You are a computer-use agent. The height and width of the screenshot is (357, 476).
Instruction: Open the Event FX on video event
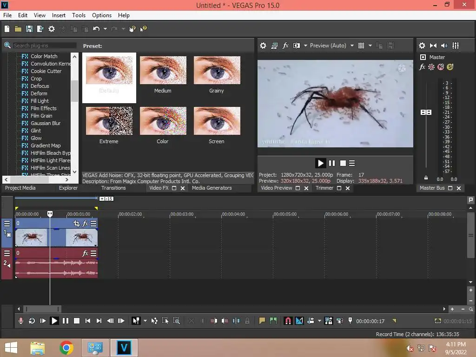pyautogui.click(x=86, y=224)
